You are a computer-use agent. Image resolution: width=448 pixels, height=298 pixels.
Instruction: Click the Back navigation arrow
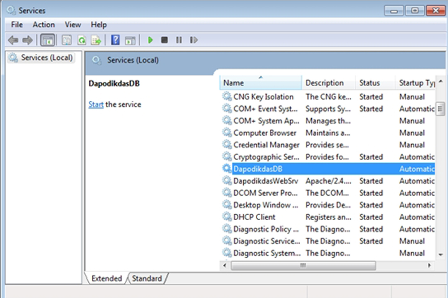coord(13,40)
